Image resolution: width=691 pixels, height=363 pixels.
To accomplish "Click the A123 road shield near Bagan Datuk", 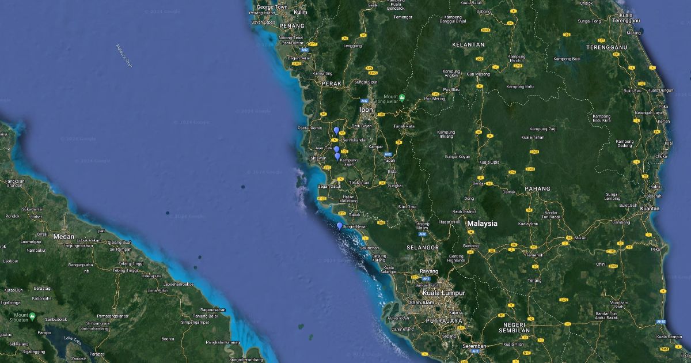I will coord(323,198).
